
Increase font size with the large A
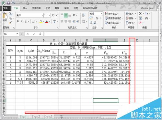pyautogui.click(x=53, y=16)
